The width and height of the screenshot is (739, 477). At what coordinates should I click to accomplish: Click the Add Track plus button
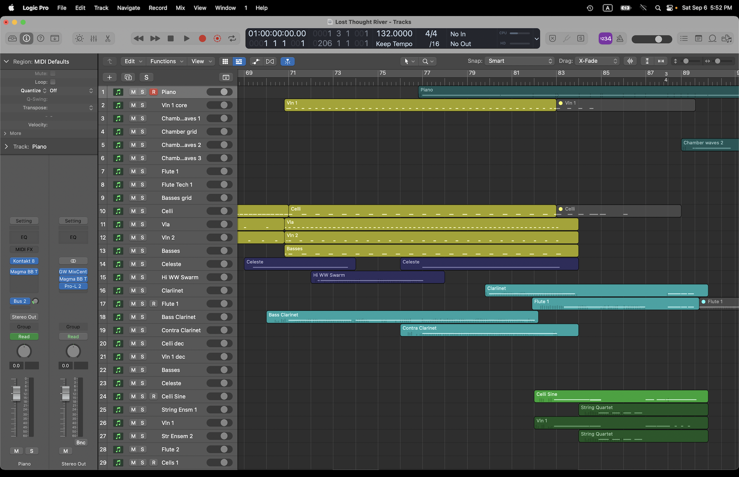pyautogui.click(x=109, y=77)
